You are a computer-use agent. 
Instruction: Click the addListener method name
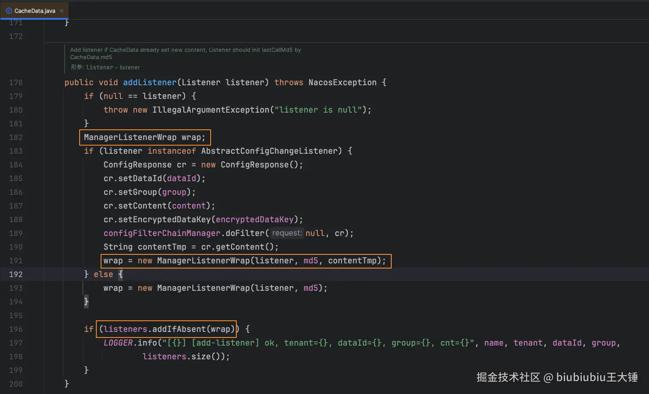coord(150,83)
